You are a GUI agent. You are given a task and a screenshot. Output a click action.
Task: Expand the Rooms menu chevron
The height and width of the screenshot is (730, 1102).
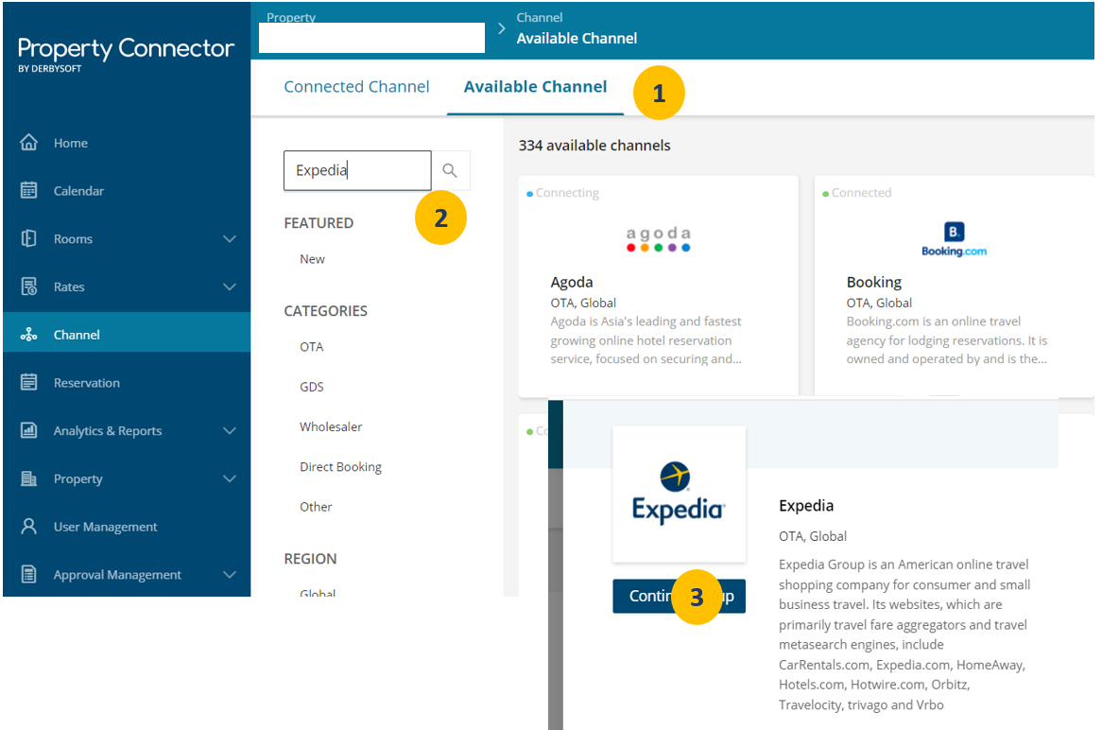pyautogui.click(x=229, y=239)
